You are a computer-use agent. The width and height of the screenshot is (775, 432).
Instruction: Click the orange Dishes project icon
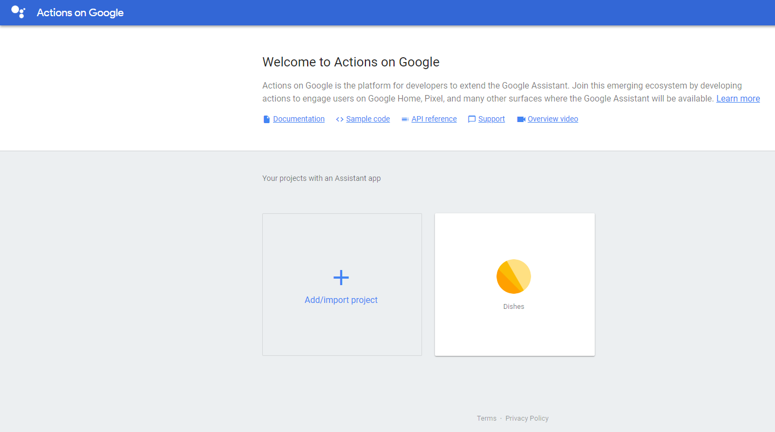coord(514,276)
